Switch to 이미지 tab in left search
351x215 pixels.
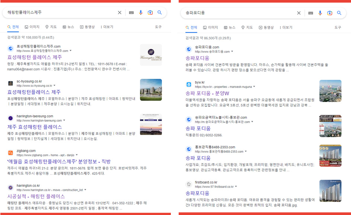pyautogui.click(x=32, y=27)
